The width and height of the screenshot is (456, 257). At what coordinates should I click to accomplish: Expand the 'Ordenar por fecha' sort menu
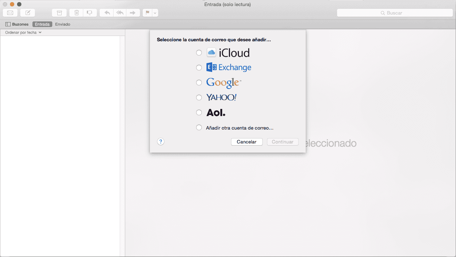[x=23, y=32]
